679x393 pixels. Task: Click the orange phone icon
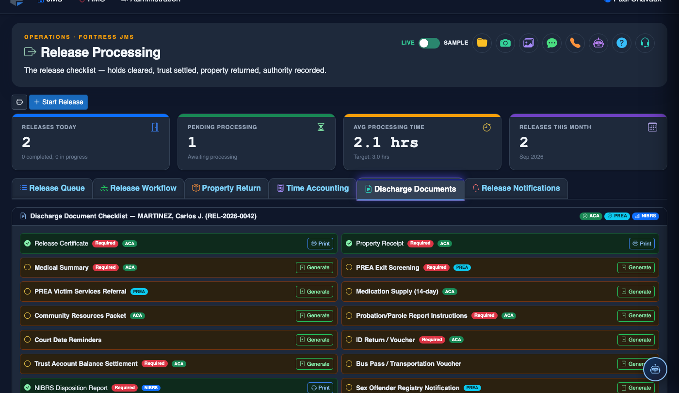click(x=575, y=43)
